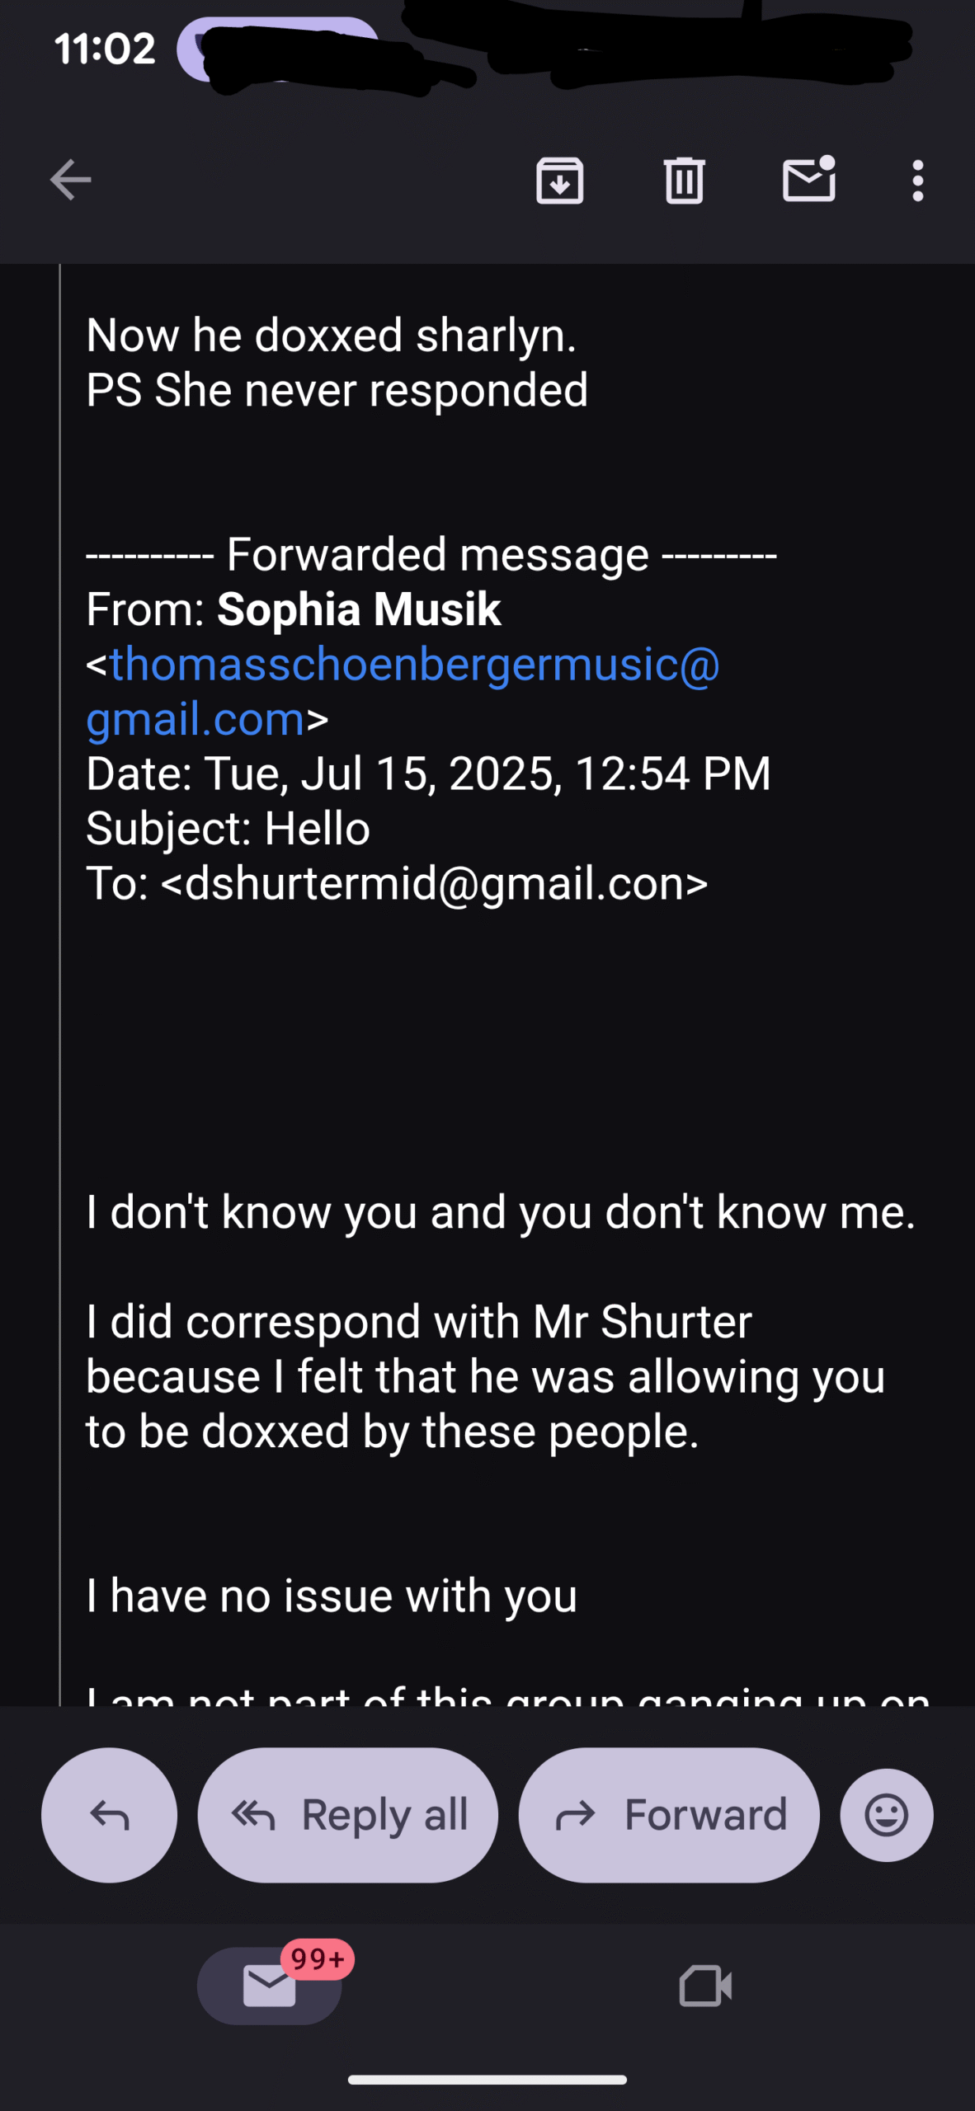Tap the "Subject: Hello" line
Screen dimensions: 975x2111
228,828
